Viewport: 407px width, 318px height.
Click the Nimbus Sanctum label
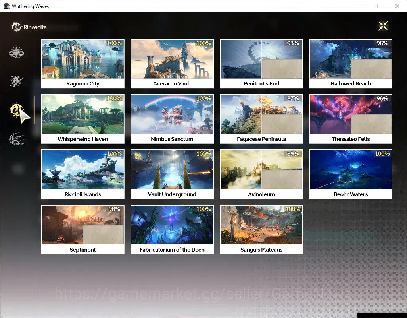pyautogui.click(x=172, y=139)
